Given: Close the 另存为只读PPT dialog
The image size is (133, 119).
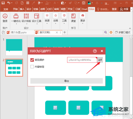Looking at the screenshot, I should (x=102, y=51).
